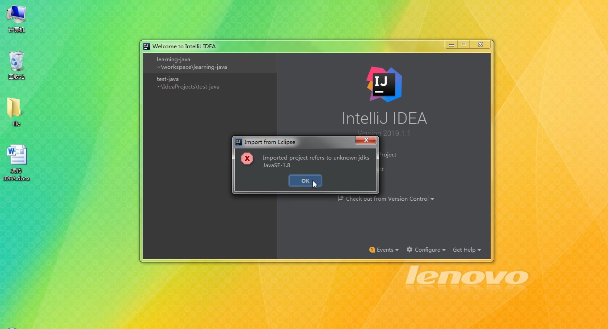Maximize the Welcome to IntelliJ IDEA window
This screenshot has height=329, width=608.
pos(464,44)
